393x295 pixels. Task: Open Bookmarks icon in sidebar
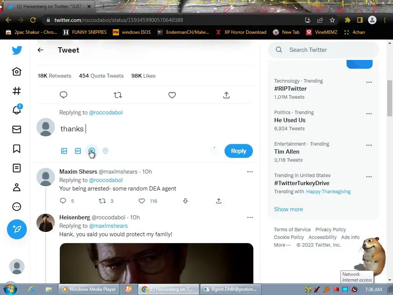[x=17, y=149]
